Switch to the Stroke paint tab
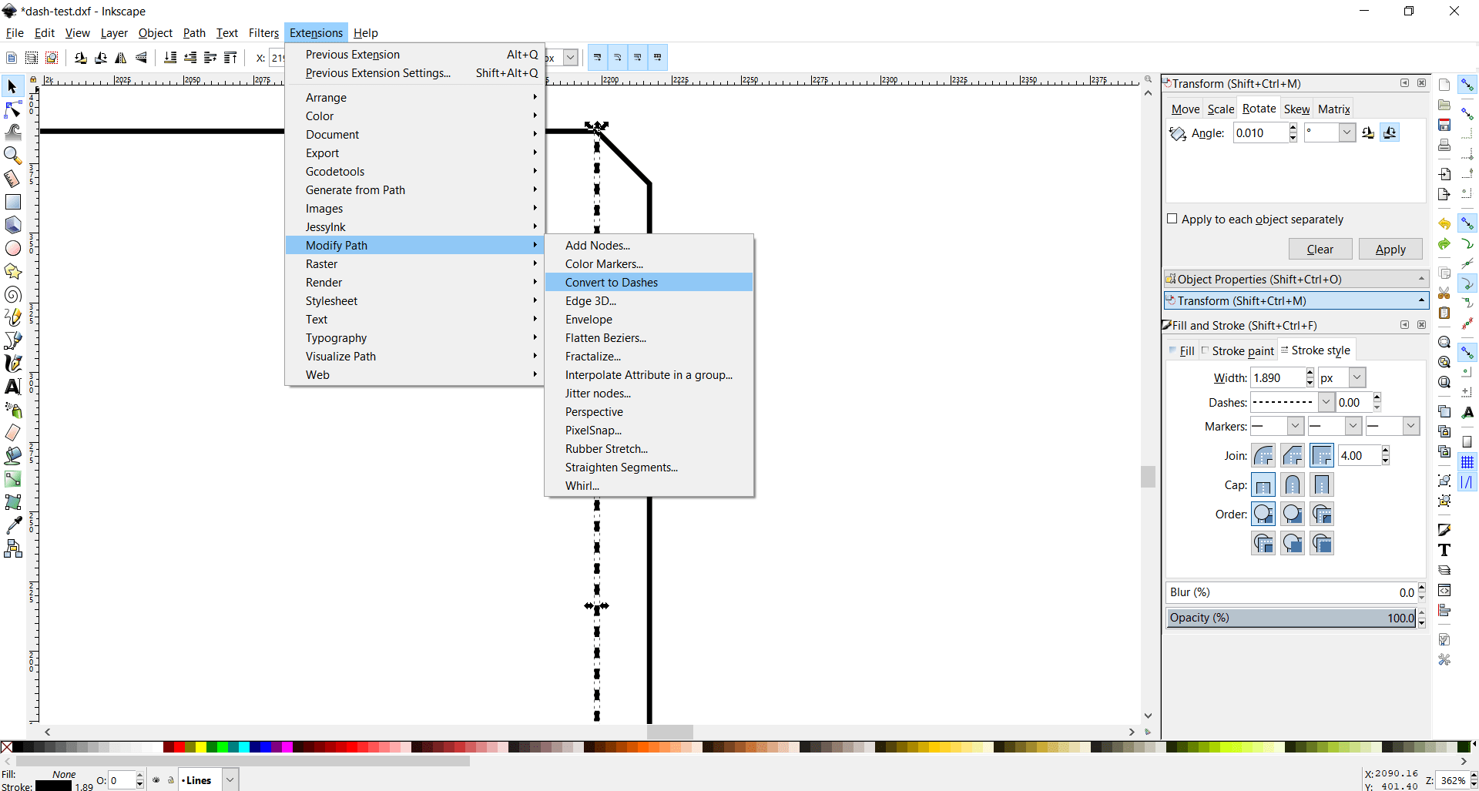1479x791 pixels. (1238, 350)
